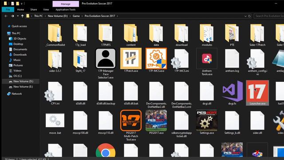Viewport: 284px width, 160px height.
Task: Go forward with the Forward arrow
Action: pyautogui.click(x=12, y=16)
